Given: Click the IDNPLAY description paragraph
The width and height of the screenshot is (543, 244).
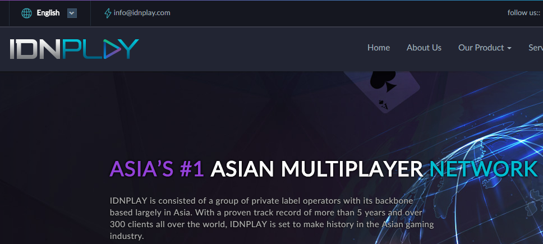Looking at the screenshot, I should (272, 218).
